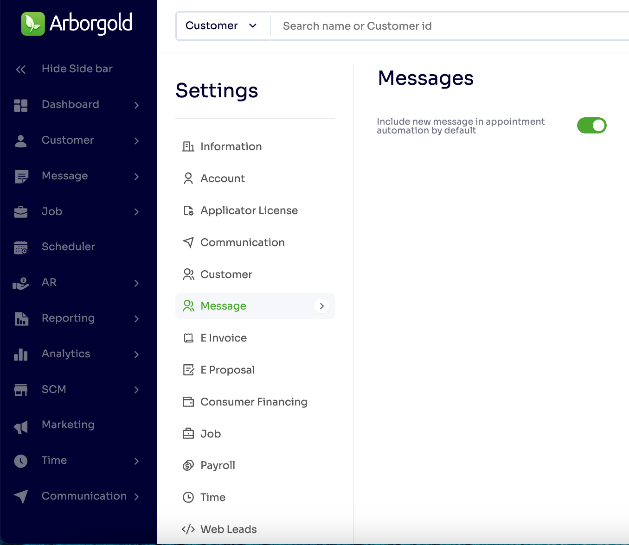629x545 pixels.
Task: Click the Arborgold logo
Action: [x=76, y=23]
